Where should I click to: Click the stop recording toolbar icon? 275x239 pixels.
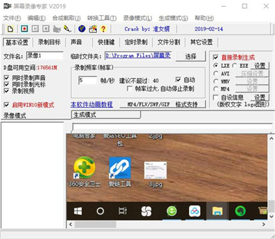tap(46, 29)
